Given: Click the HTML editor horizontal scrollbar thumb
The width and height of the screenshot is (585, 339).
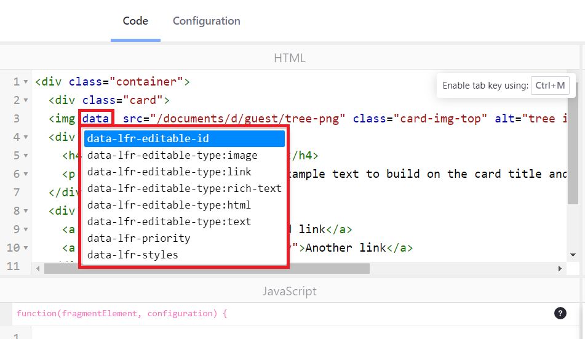Looking at the screenshot, I should [207, 268].
